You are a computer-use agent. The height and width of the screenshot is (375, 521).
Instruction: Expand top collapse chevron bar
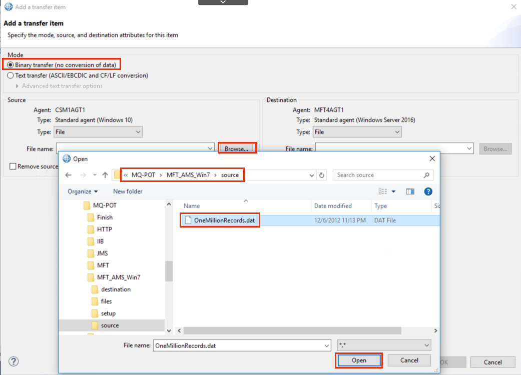click(223, 2)
